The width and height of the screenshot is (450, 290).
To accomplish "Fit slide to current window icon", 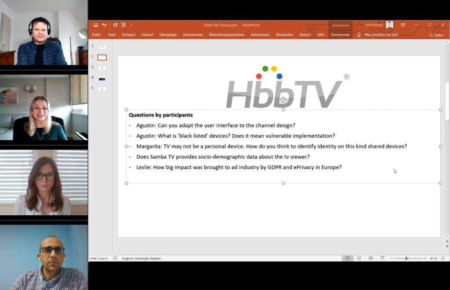I will click(443, 258).
